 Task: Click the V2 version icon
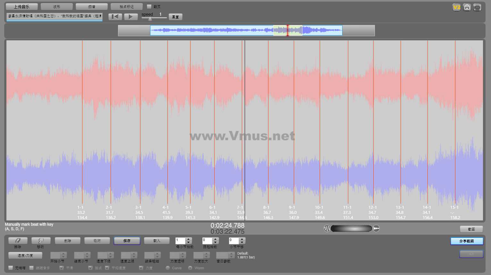(x=456, y=7)
